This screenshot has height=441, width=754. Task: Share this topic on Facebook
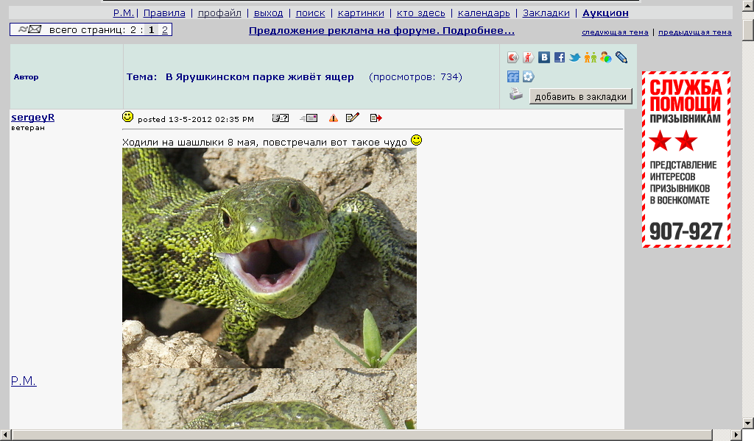coord(560,57)
